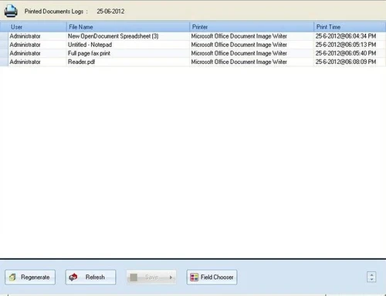Screen dimensions: 386x296
Task: Click the print time 25-6-2012@06:05:40 PM
Action: (x=346, y=53)
